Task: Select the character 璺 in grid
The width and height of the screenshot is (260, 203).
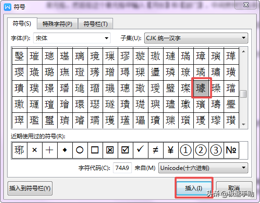Action: click(x=231, y=104)
